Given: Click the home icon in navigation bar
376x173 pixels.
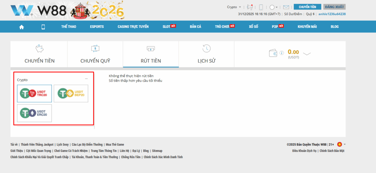Looking at the screenshot, I should pyautogui.click(x=21, y=27).
